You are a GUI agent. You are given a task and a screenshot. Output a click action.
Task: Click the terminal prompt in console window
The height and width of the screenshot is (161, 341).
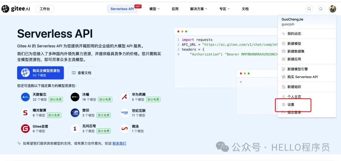click(x=241, y=82)
